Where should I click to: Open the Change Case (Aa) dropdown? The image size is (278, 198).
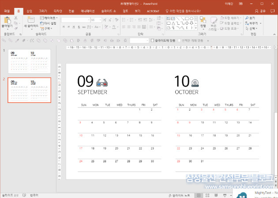(x=98, y=27)
